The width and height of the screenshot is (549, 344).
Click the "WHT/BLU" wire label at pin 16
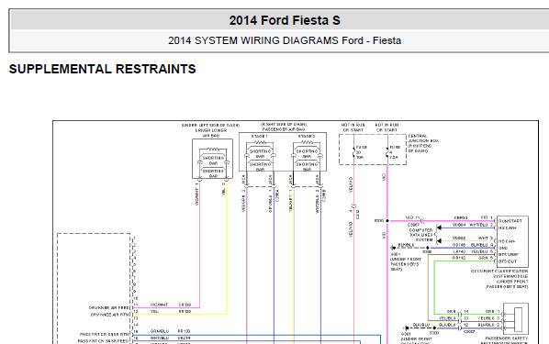coord(160,338)
